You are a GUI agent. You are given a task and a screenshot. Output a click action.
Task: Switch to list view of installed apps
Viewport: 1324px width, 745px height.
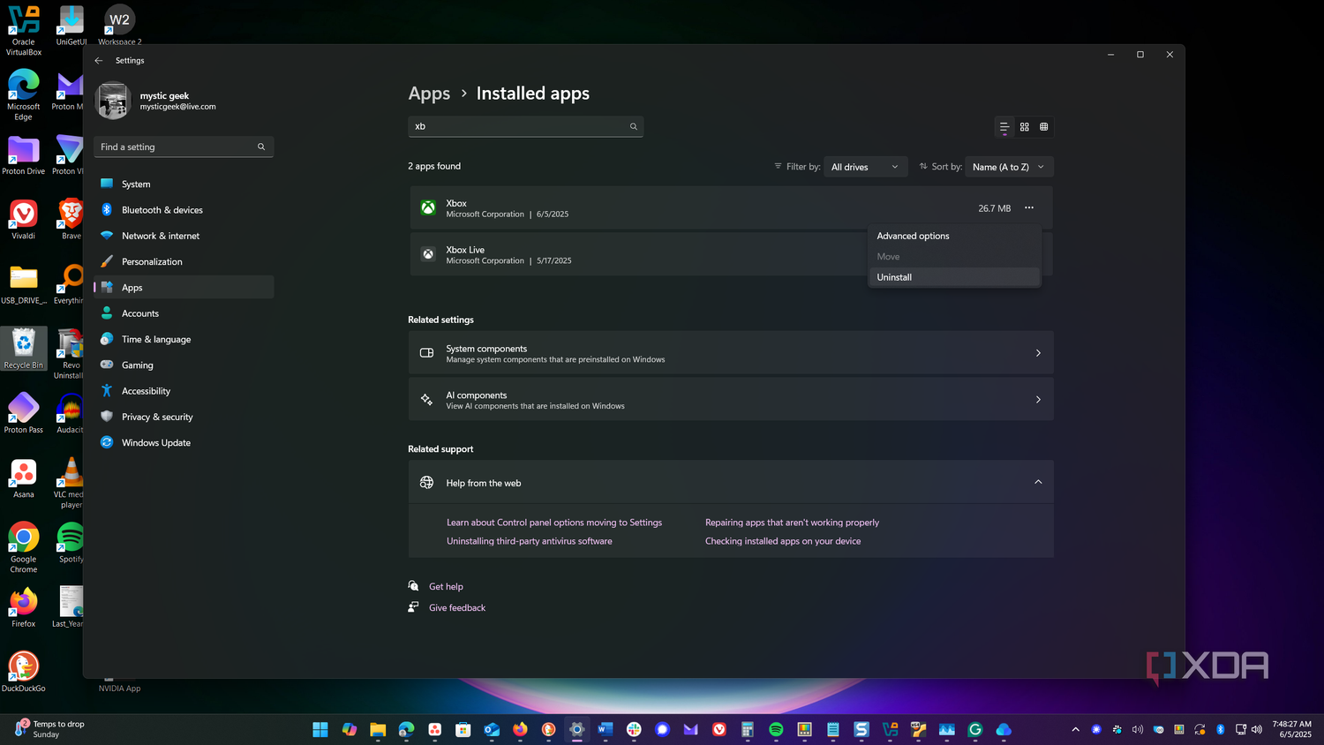click(1004, 127)
